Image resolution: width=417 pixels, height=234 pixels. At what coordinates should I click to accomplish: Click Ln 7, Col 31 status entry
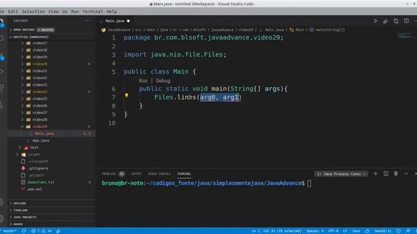[276, 231]
